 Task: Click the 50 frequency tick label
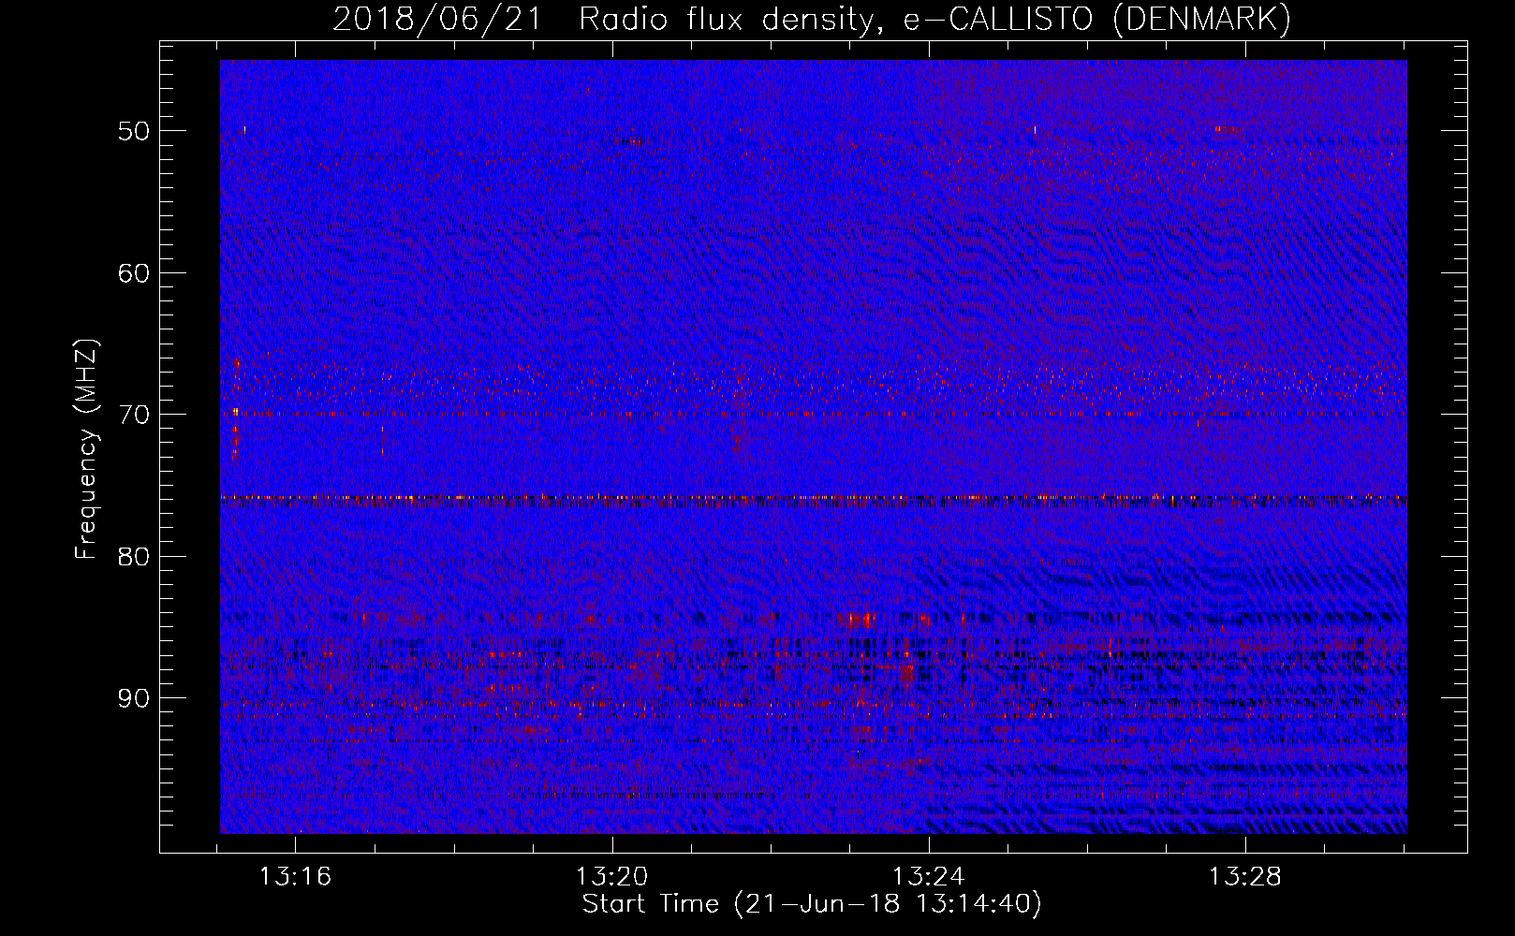(133, 131)
